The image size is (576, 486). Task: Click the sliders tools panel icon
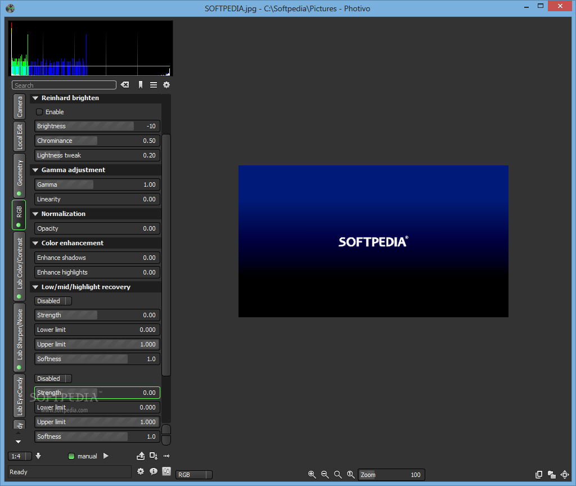(x=166, y=471)
